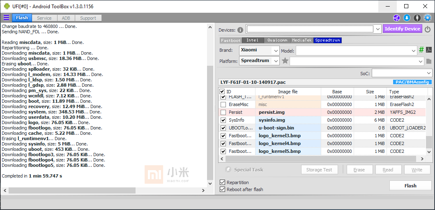The width and height of the screenshot is (435, 210).
Task: Switch to the Support tab
Action: 88,18
